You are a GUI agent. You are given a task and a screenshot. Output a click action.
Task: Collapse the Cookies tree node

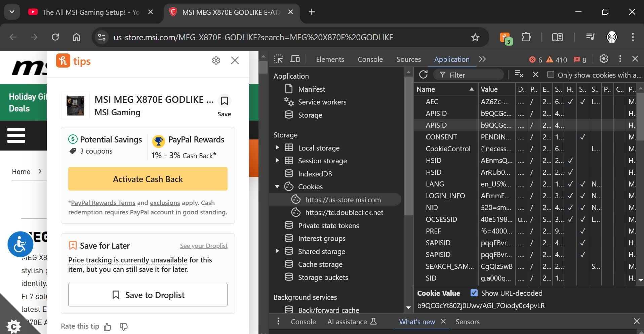(277, 187)
